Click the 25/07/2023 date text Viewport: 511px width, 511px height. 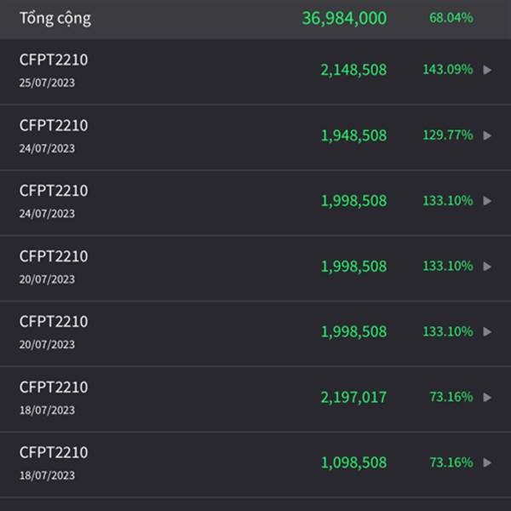pyautogui.click(x=47, y=83)
